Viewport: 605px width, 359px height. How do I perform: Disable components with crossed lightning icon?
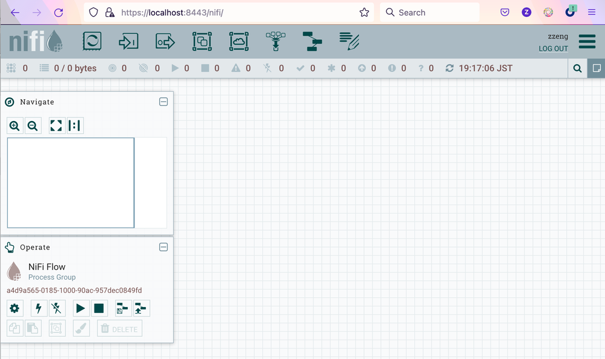coord(57,309)
